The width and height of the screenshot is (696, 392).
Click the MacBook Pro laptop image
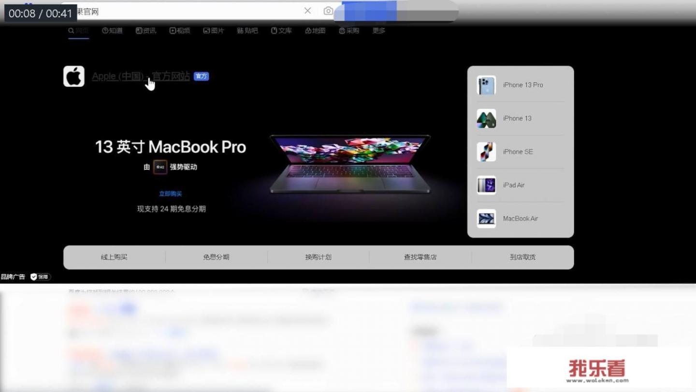point(350,165)
